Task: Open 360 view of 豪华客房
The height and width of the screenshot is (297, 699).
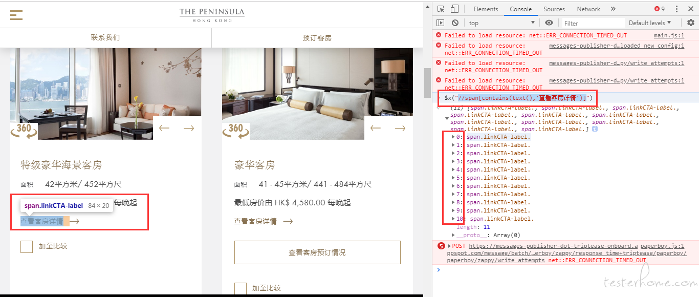Action: click(236, 130)
